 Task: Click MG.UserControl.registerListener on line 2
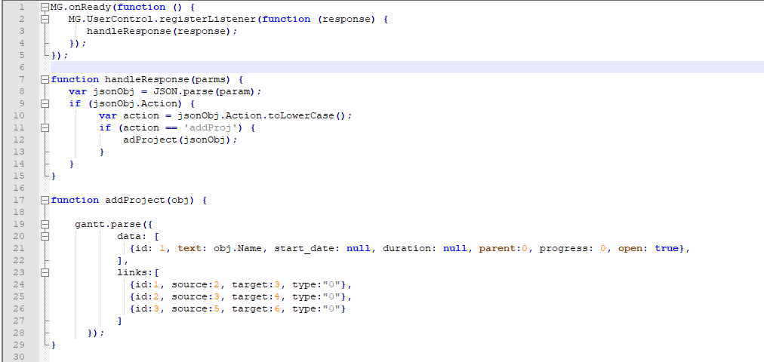click(162, 20)
